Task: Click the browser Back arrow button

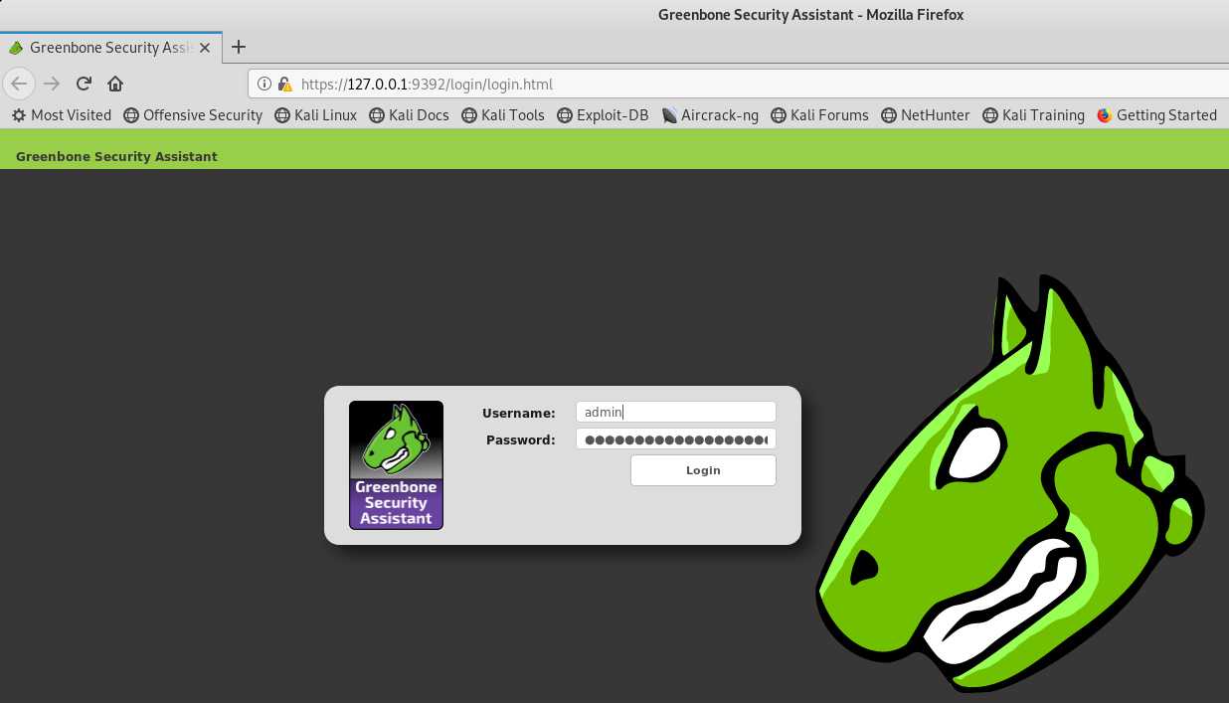Action: [19, 84]
